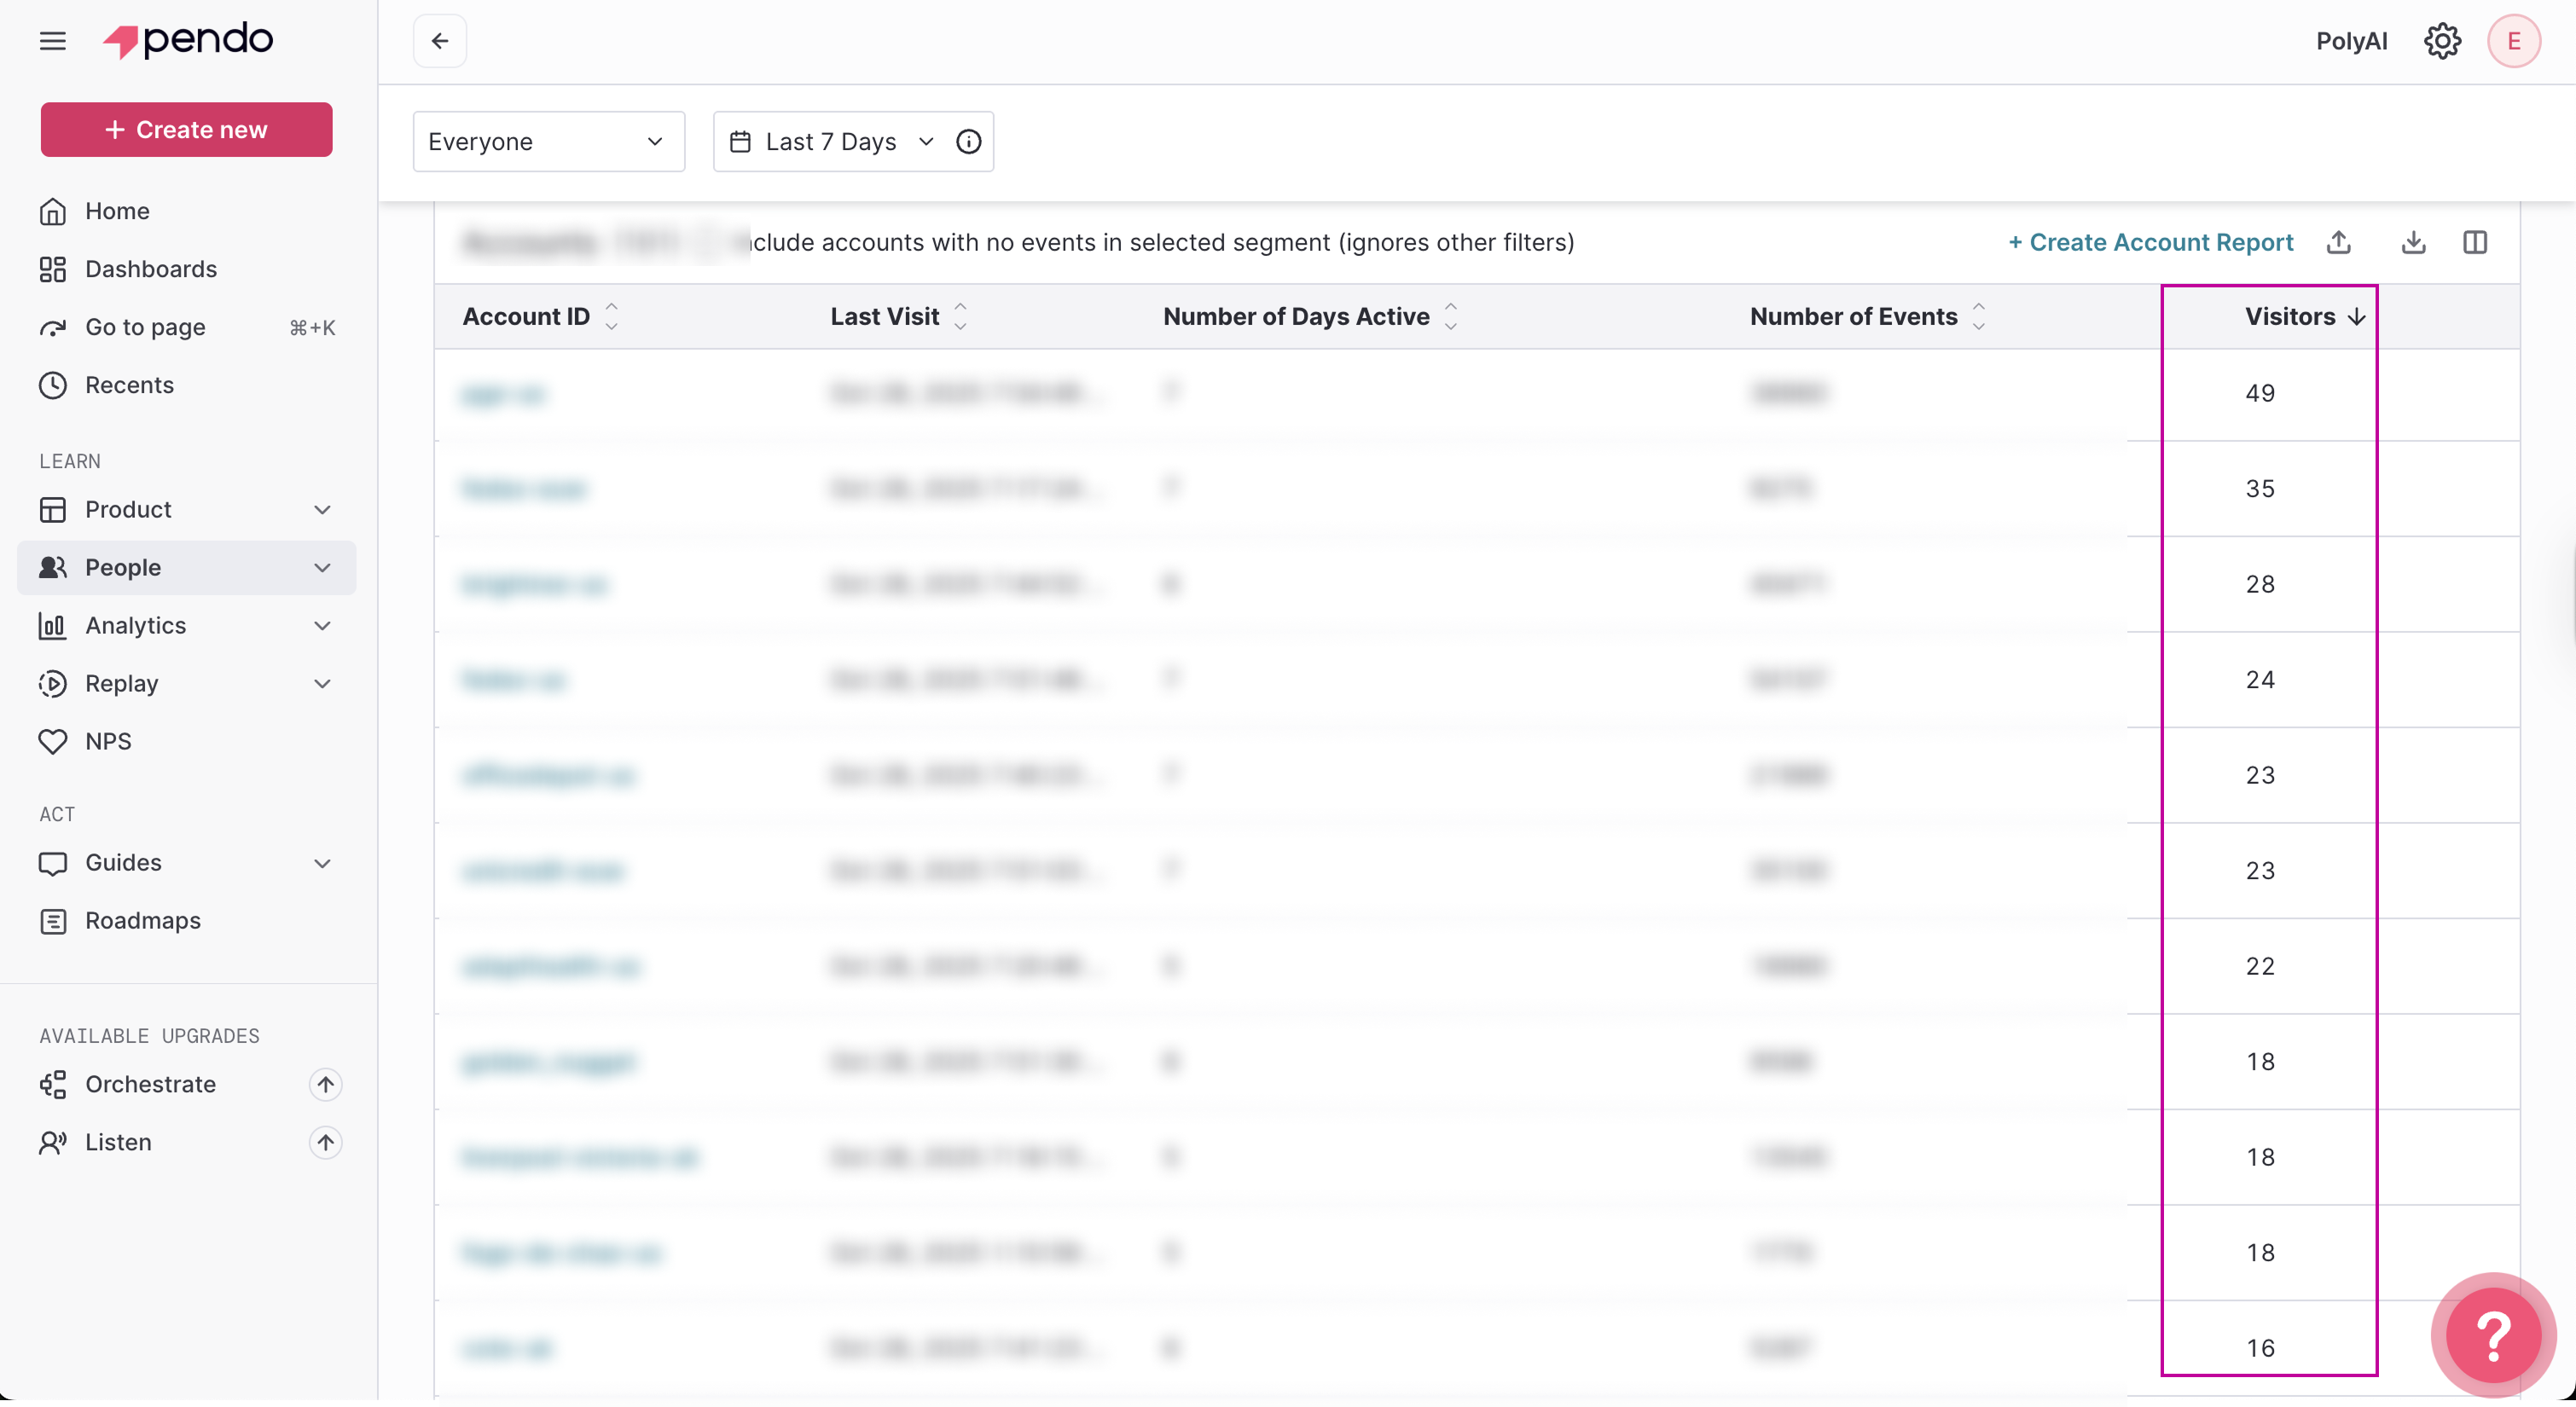Click the share/upload icon in the table header

click(x=2338, y=242)
